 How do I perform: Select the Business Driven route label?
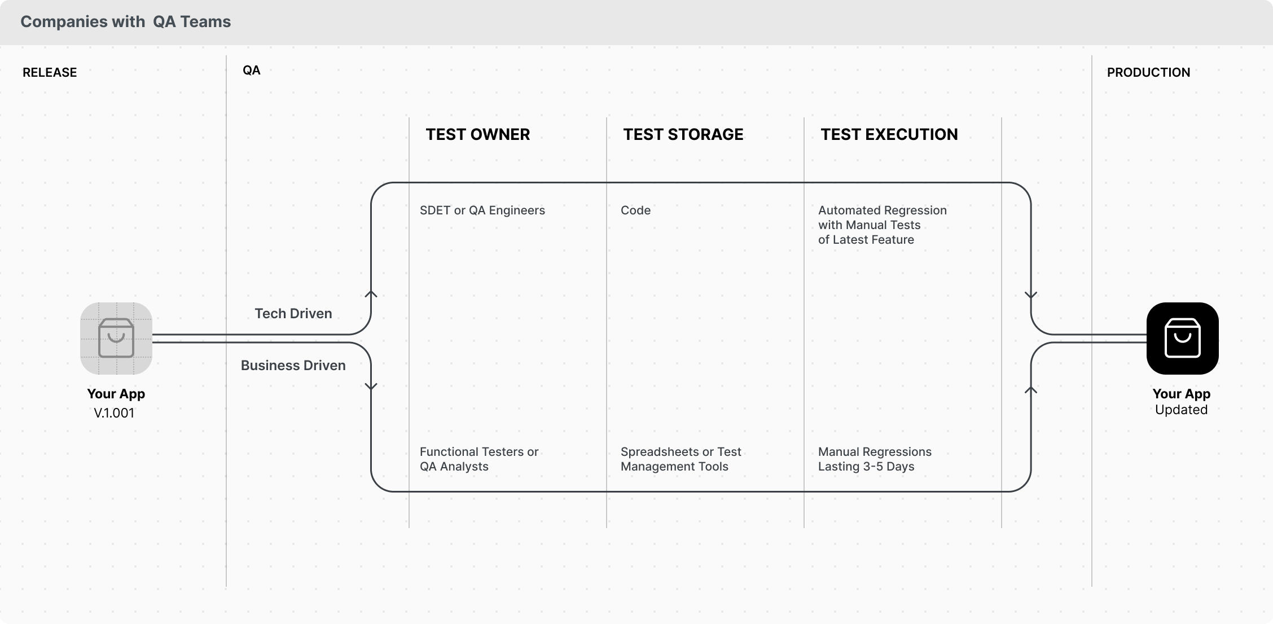click(293, 366)
